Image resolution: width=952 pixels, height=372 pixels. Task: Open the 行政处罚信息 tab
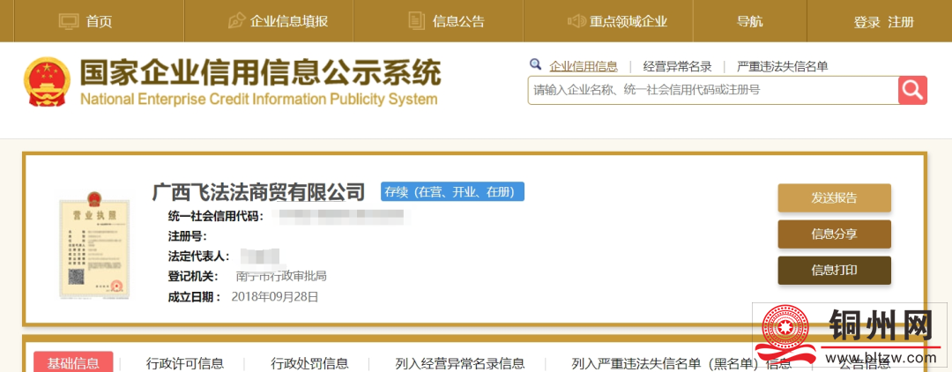coord(309,363)
